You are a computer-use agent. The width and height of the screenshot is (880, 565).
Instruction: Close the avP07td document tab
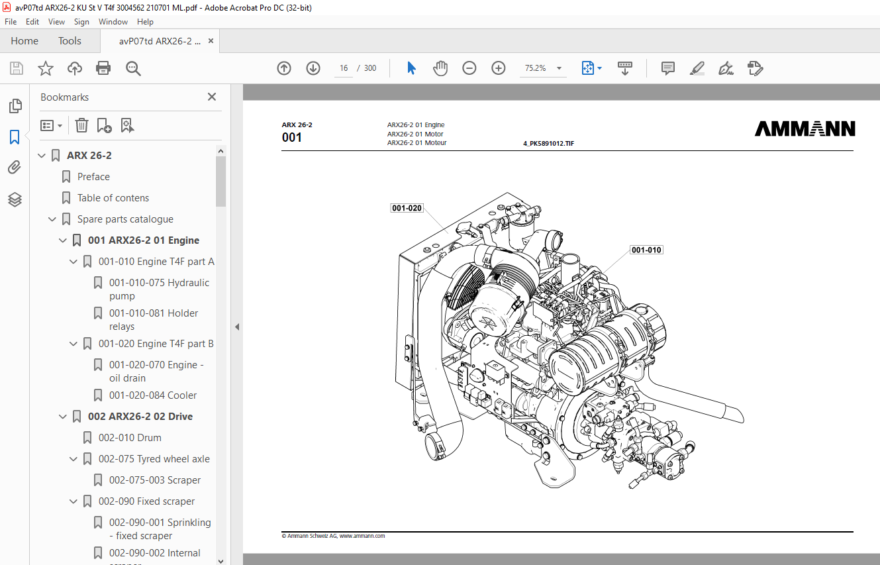tap(211, 41)
